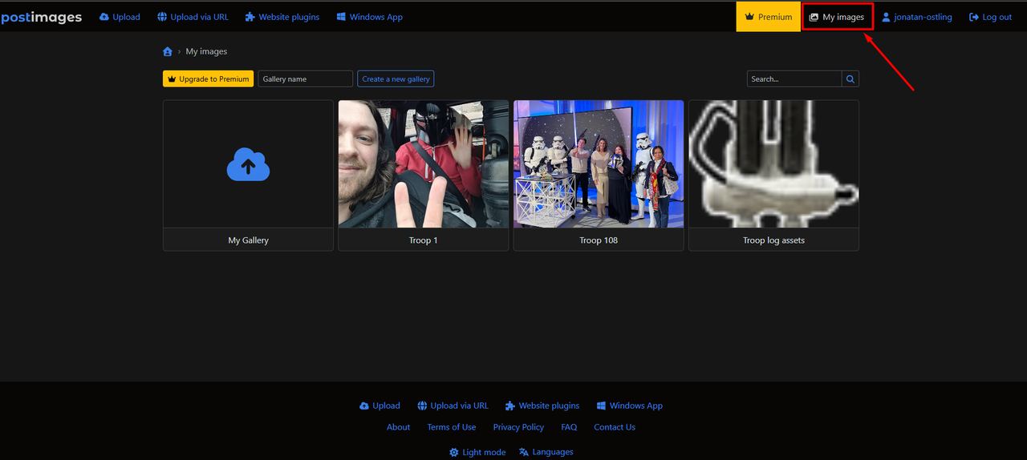
Task: Focus the Search images field
Action: [794, 79]
